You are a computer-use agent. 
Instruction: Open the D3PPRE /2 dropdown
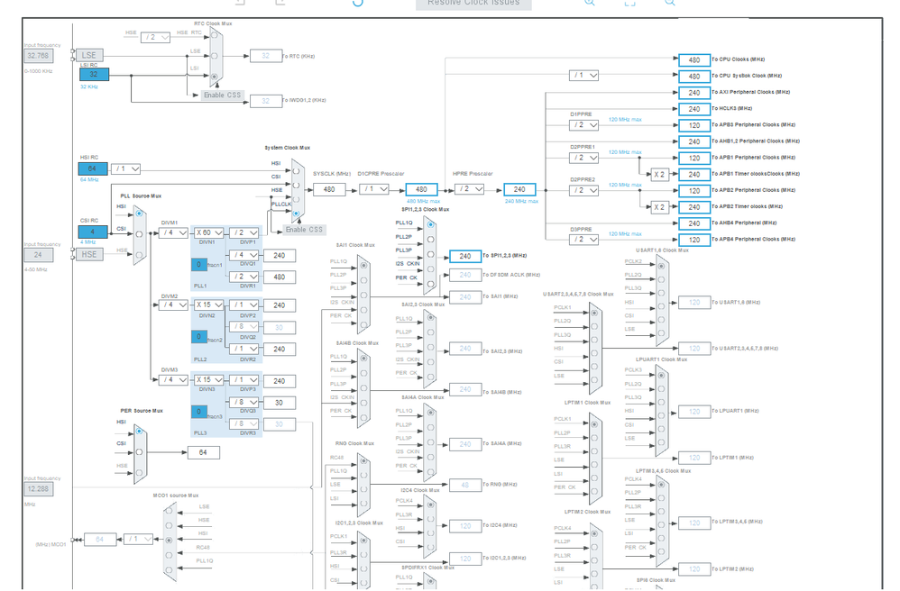tap(584, 240)
